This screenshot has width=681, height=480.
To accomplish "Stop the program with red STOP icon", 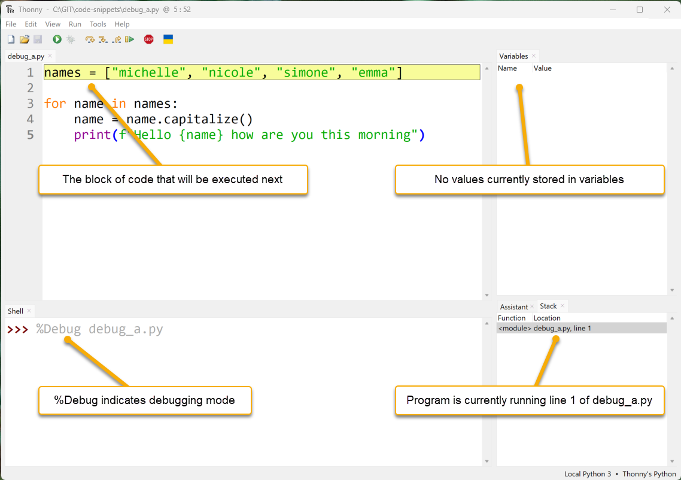I will coord(148,40).
